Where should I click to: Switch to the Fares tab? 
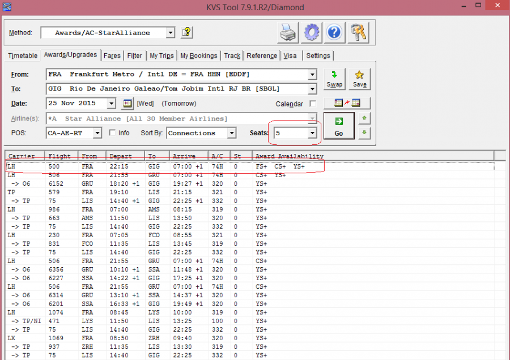[112, 55]
